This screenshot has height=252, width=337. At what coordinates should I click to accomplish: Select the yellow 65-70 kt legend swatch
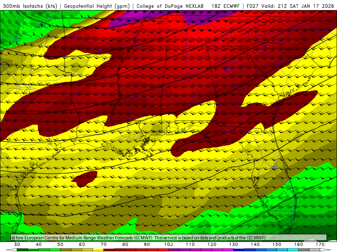coord(98,250)
